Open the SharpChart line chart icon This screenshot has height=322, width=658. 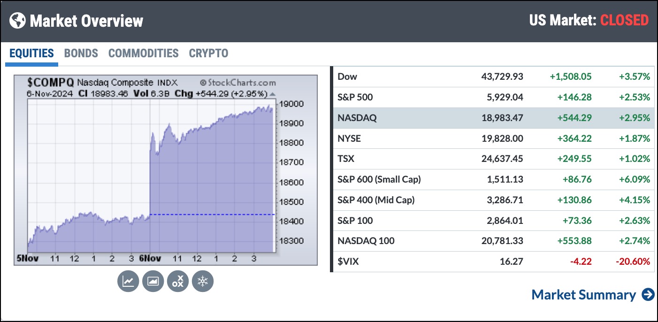click(128, 281)
